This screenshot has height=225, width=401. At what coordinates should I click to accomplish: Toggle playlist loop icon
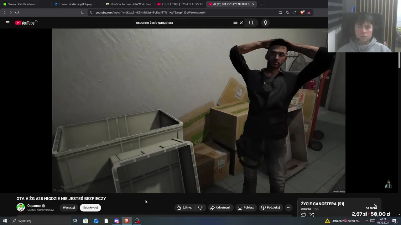point(303,215)
